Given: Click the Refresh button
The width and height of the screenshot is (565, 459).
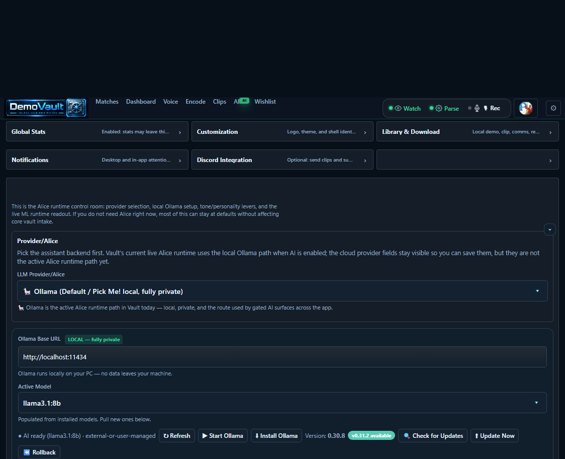Looking at the screenshot, I should click(176, 435).
